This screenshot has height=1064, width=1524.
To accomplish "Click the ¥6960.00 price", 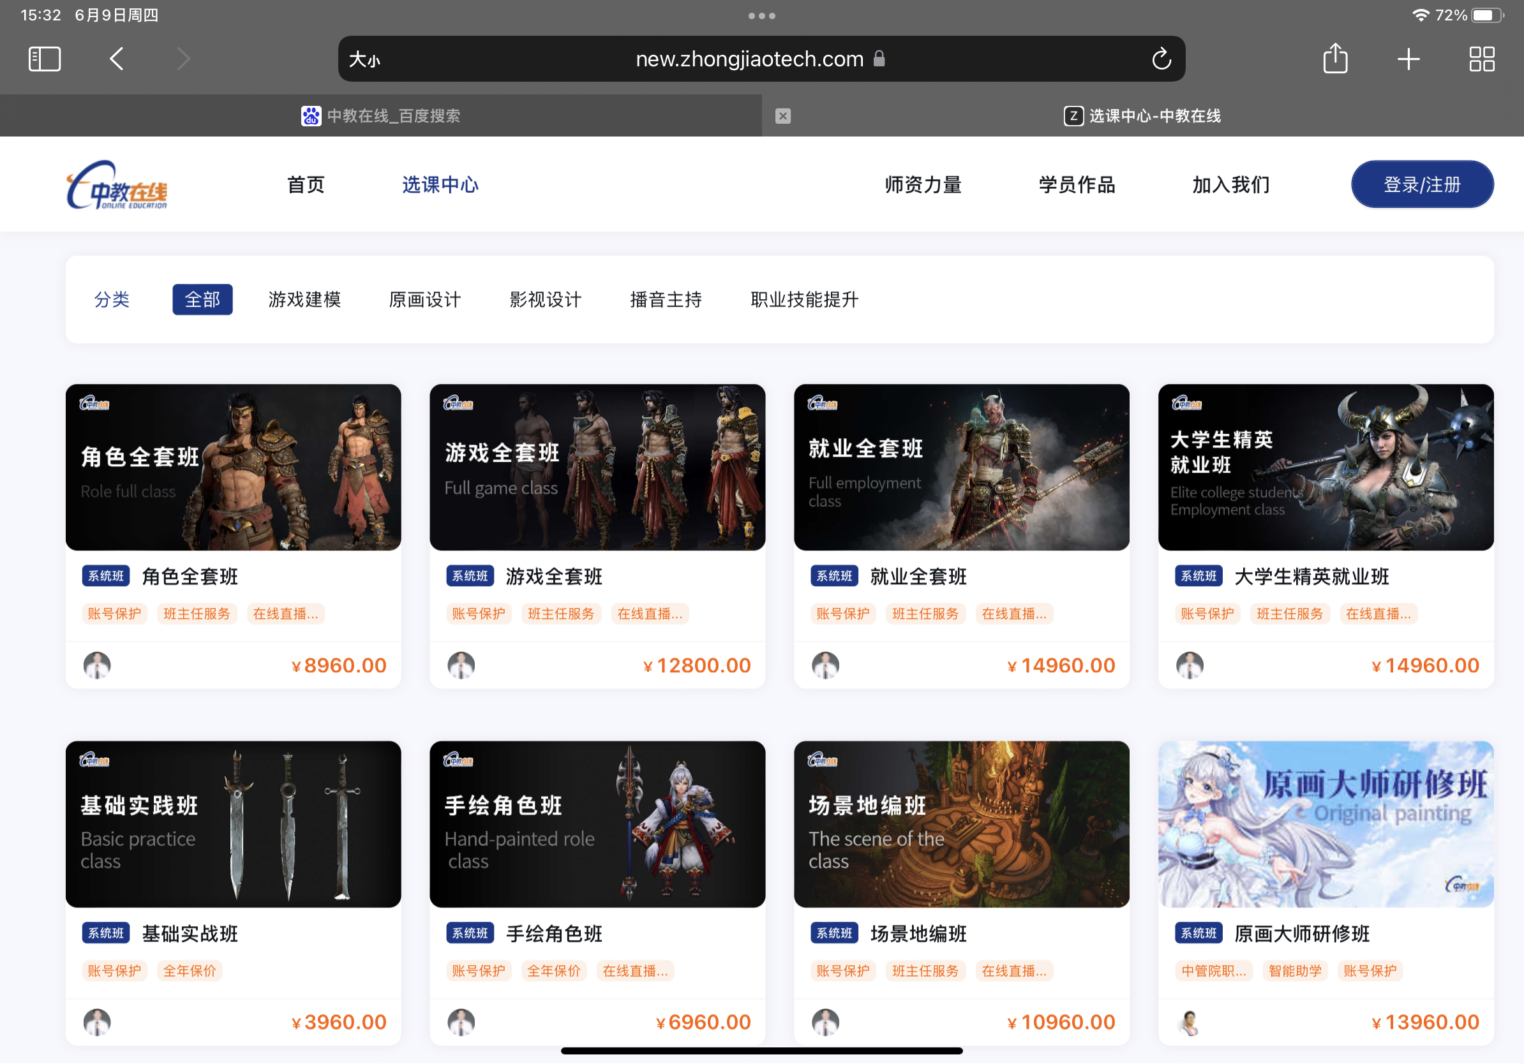I will click(703, 1022).
